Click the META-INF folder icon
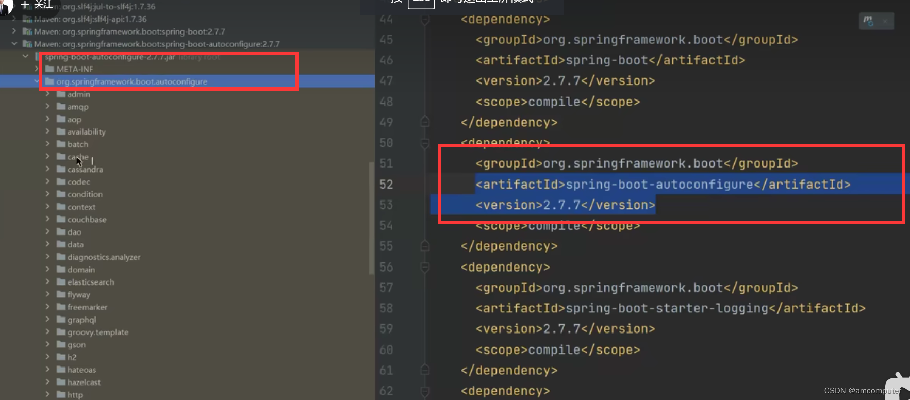Viewport: 910px width, 400px height. point(50,69)
